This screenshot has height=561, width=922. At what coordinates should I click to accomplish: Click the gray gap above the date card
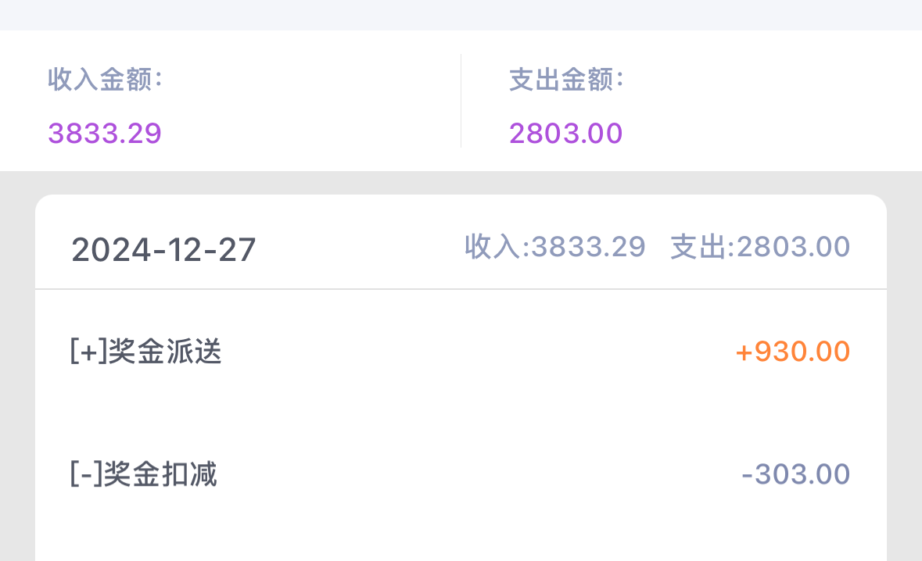(x=461, y=183)
